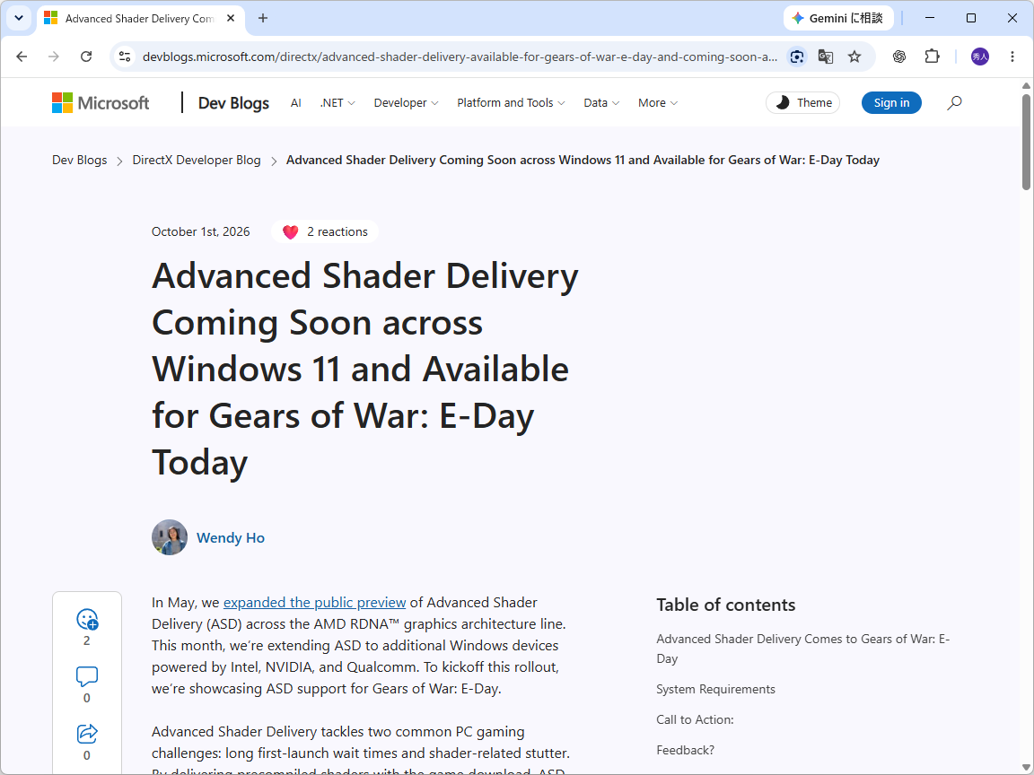Viewport: 1034px width, 775px height.
Task: Go to Dev Blogs breadcrumb
Action: [79, 161]
